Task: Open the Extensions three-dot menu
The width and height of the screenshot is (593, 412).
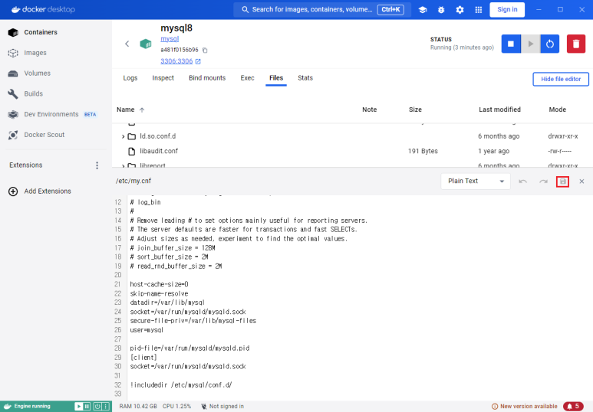Action: 97,165
